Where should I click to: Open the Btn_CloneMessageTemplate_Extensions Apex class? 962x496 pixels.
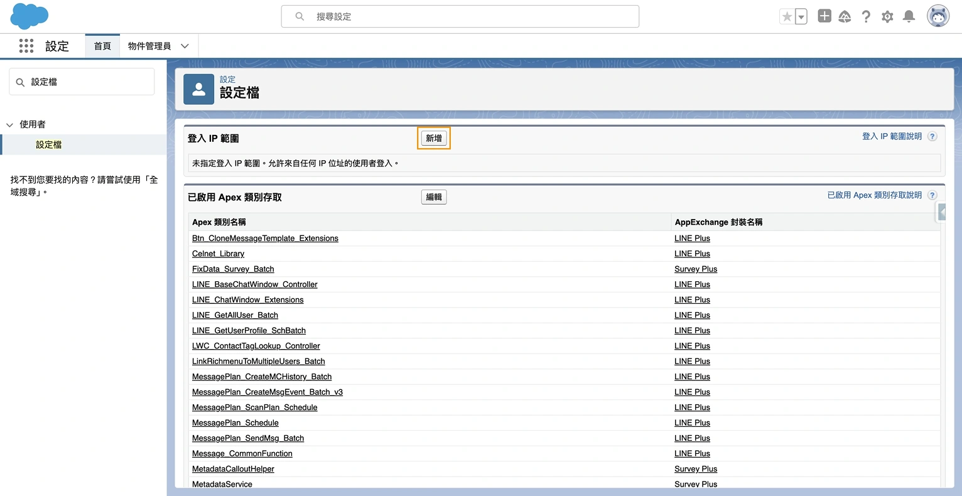pos(265,238)
